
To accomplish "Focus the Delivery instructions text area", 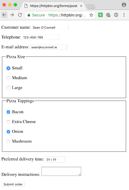I will (x=61, y=171).
